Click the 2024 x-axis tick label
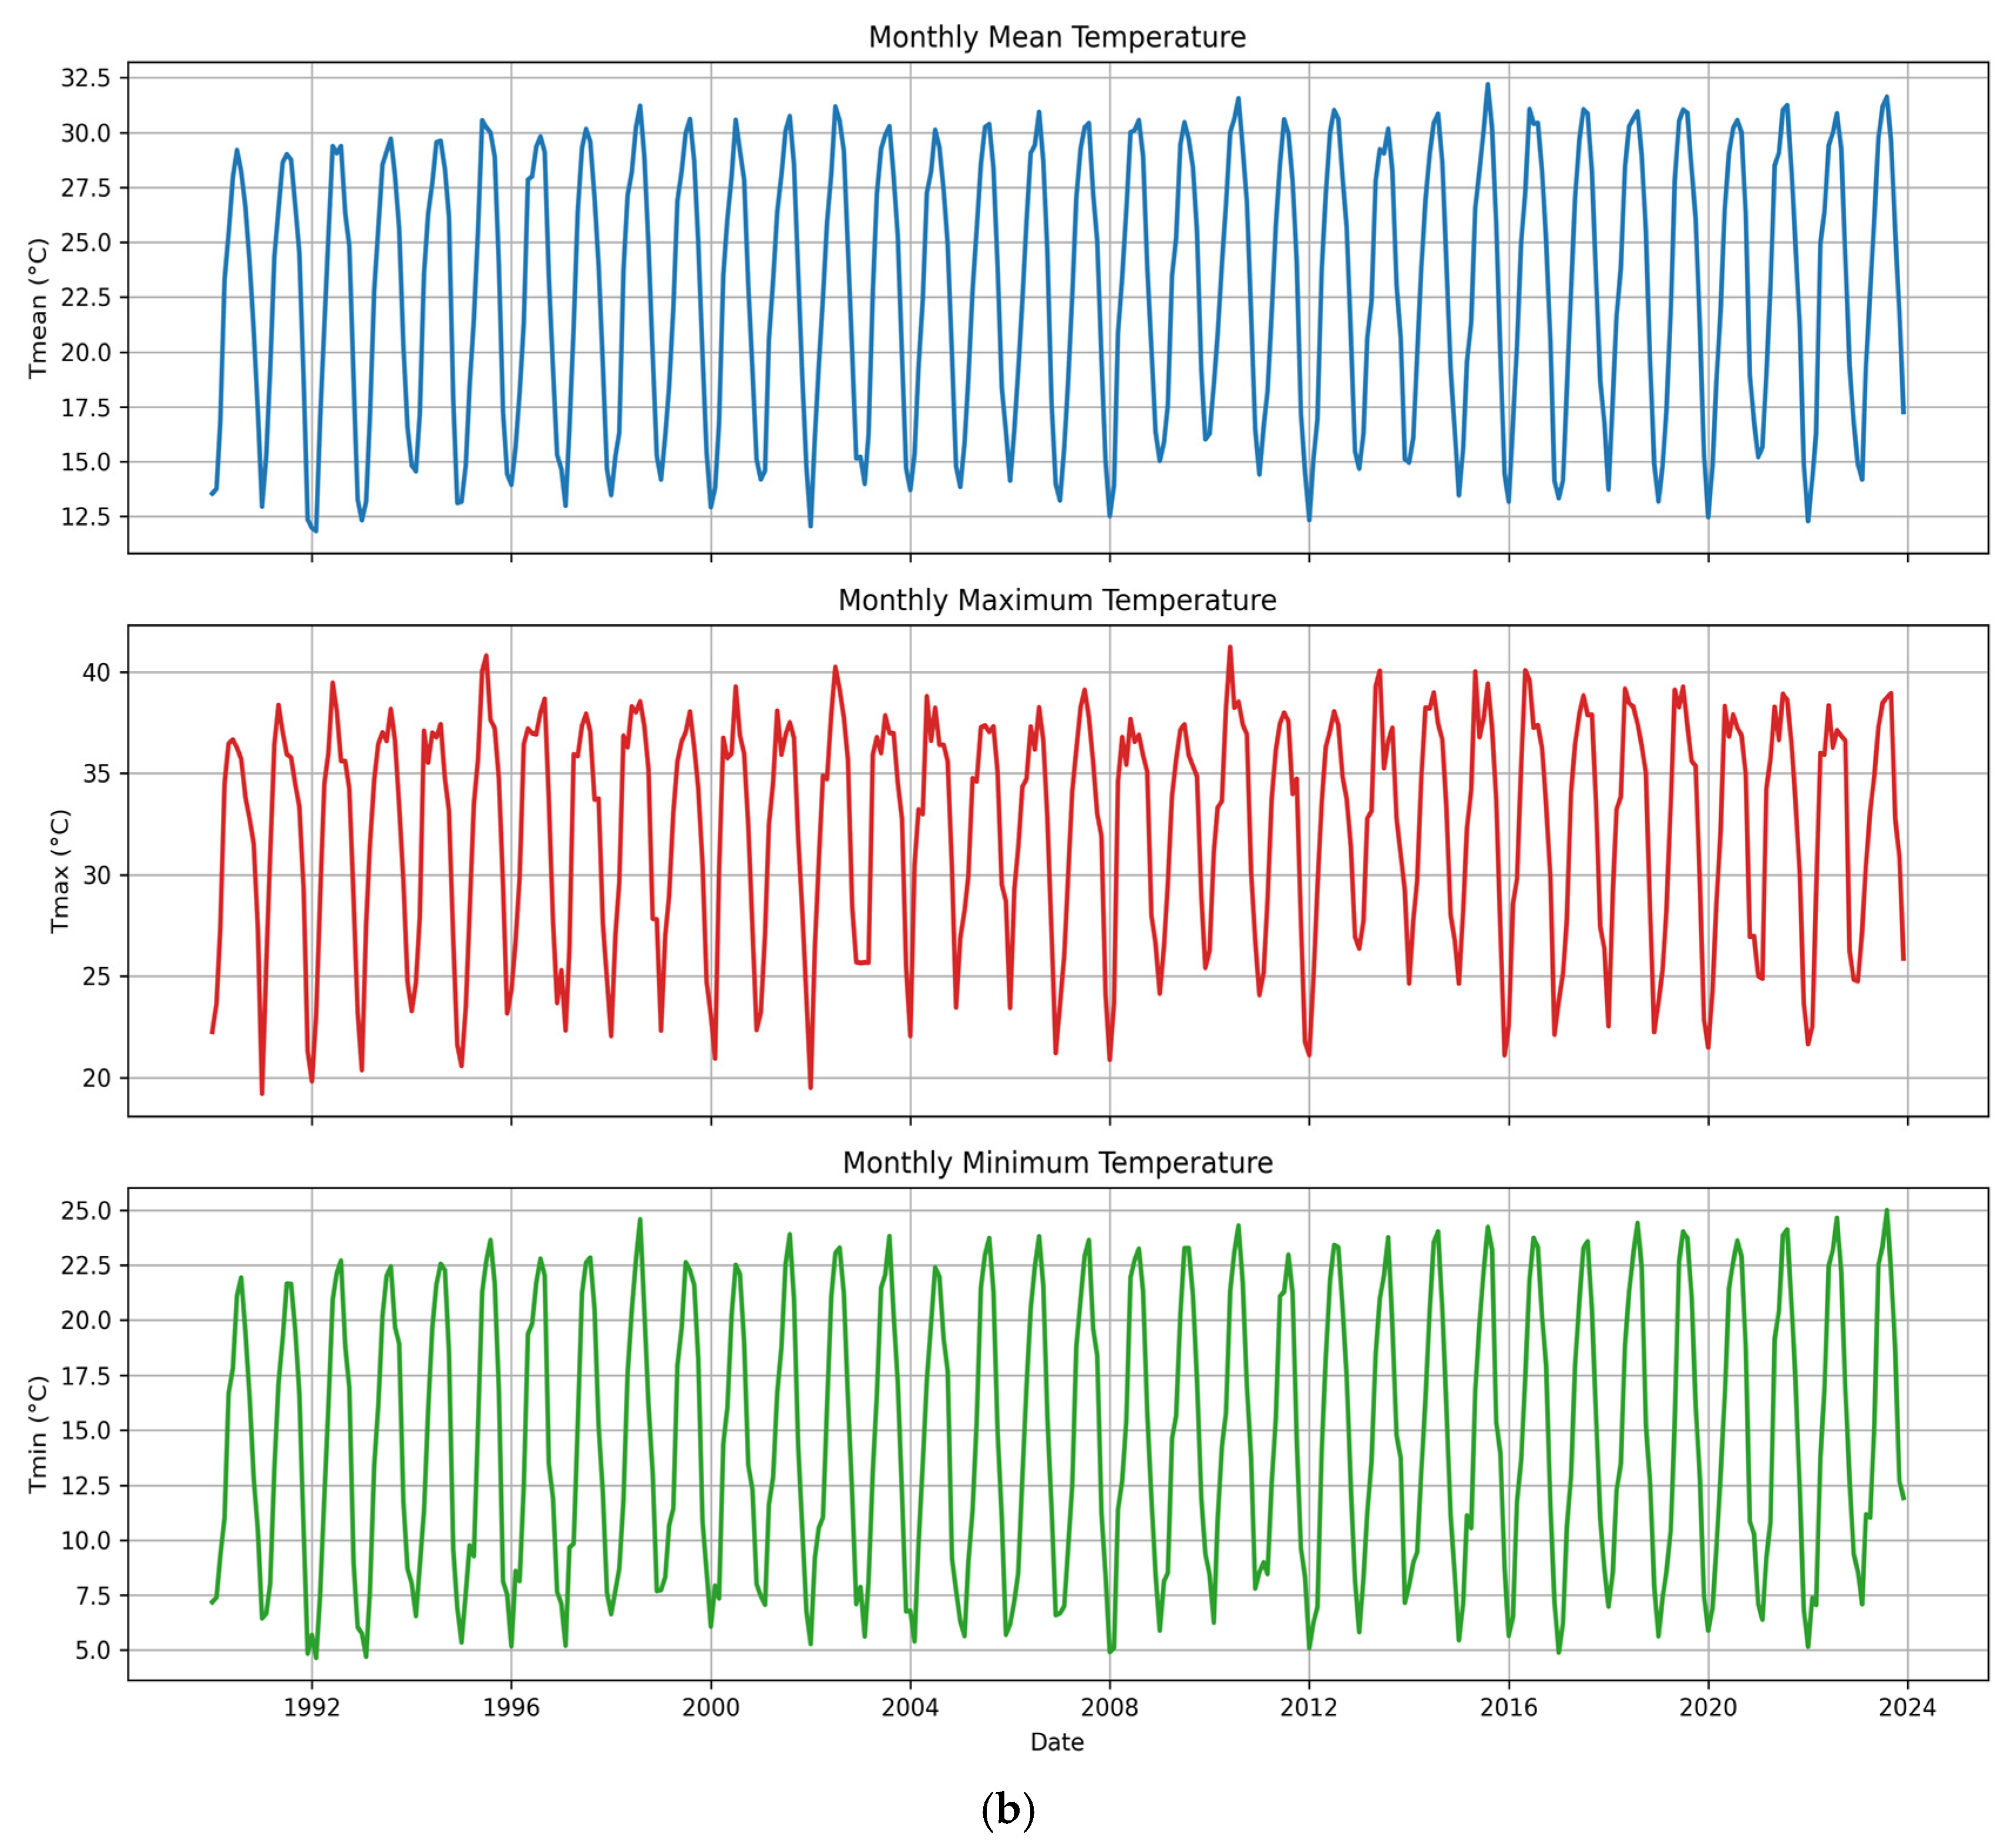The height and width of the screenshot is (1848, 2007). [x=1907, y=1707]
